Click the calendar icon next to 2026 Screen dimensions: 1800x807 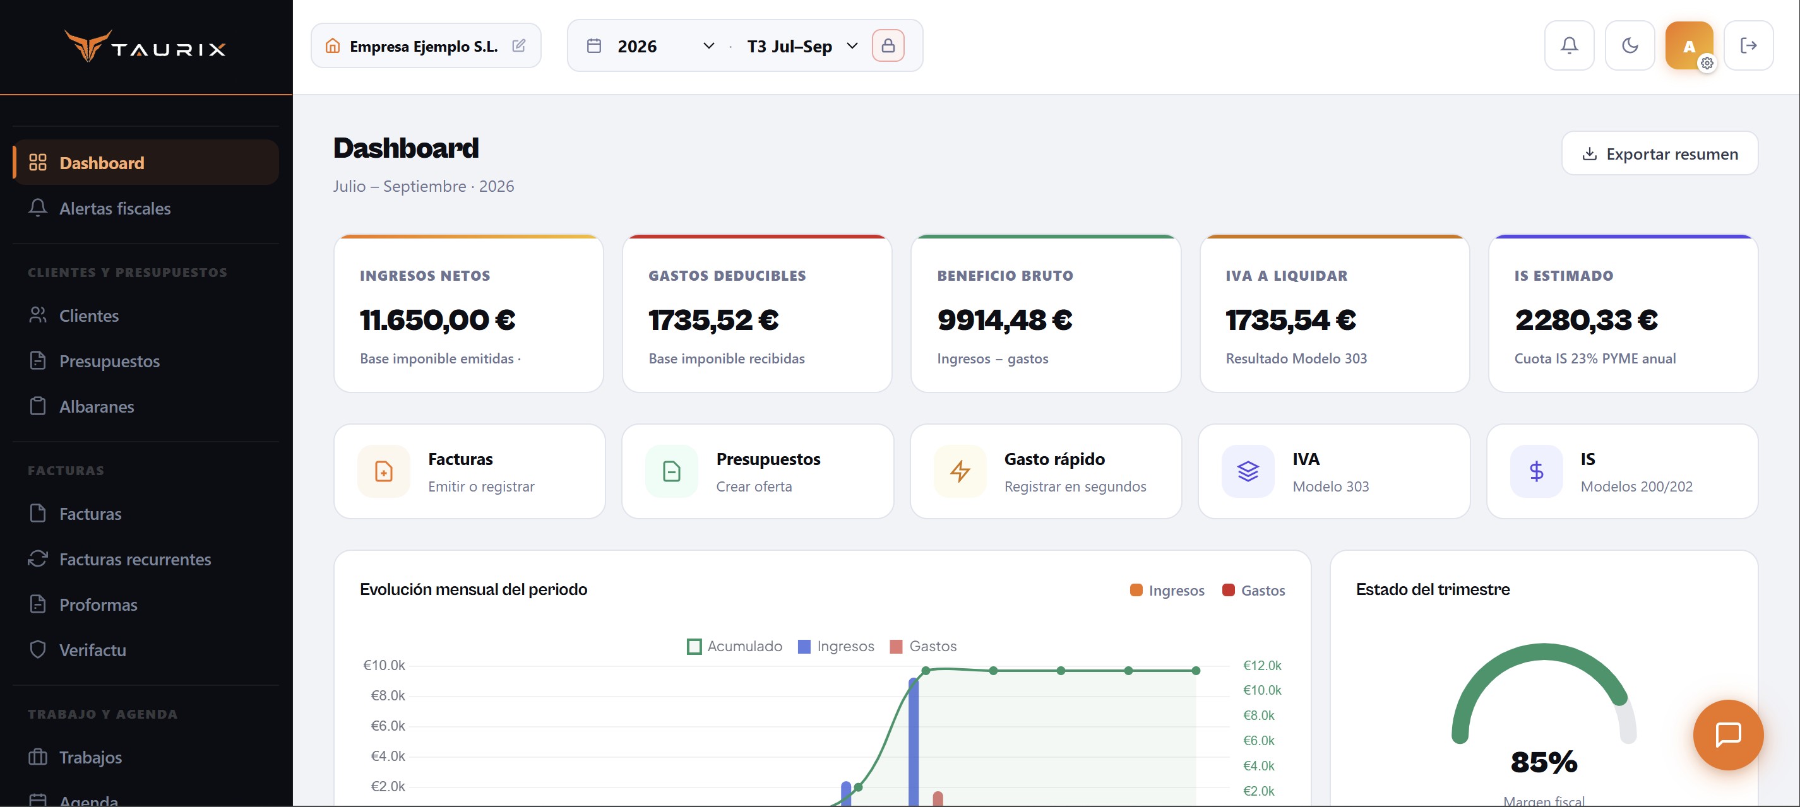tap(594, 46)
